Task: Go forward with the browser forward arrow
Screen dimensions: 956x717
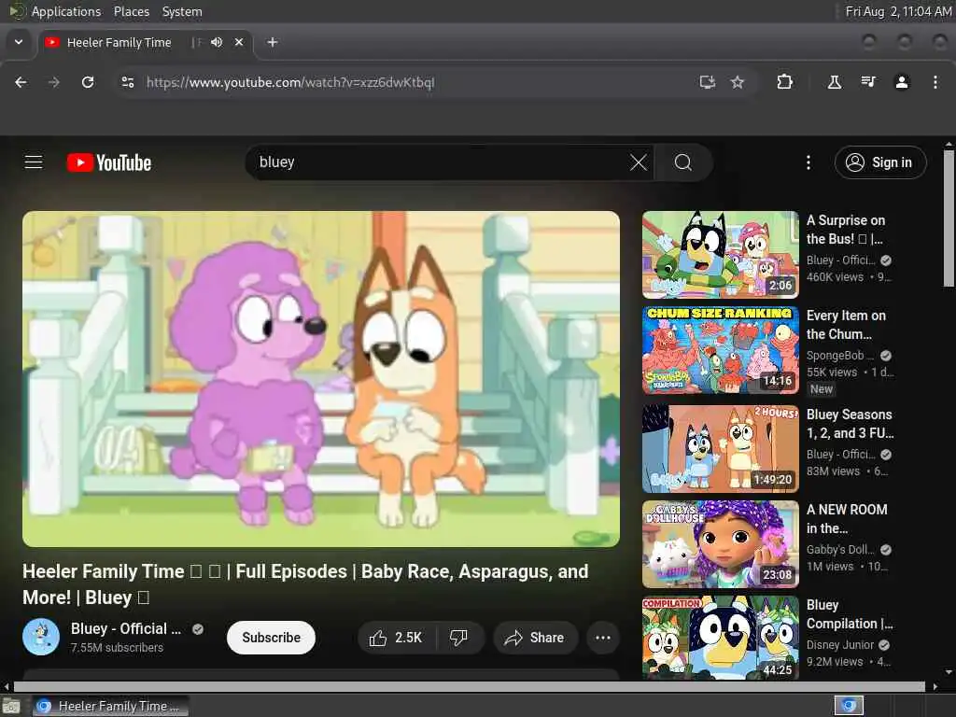Action: [x=53, y=82]
